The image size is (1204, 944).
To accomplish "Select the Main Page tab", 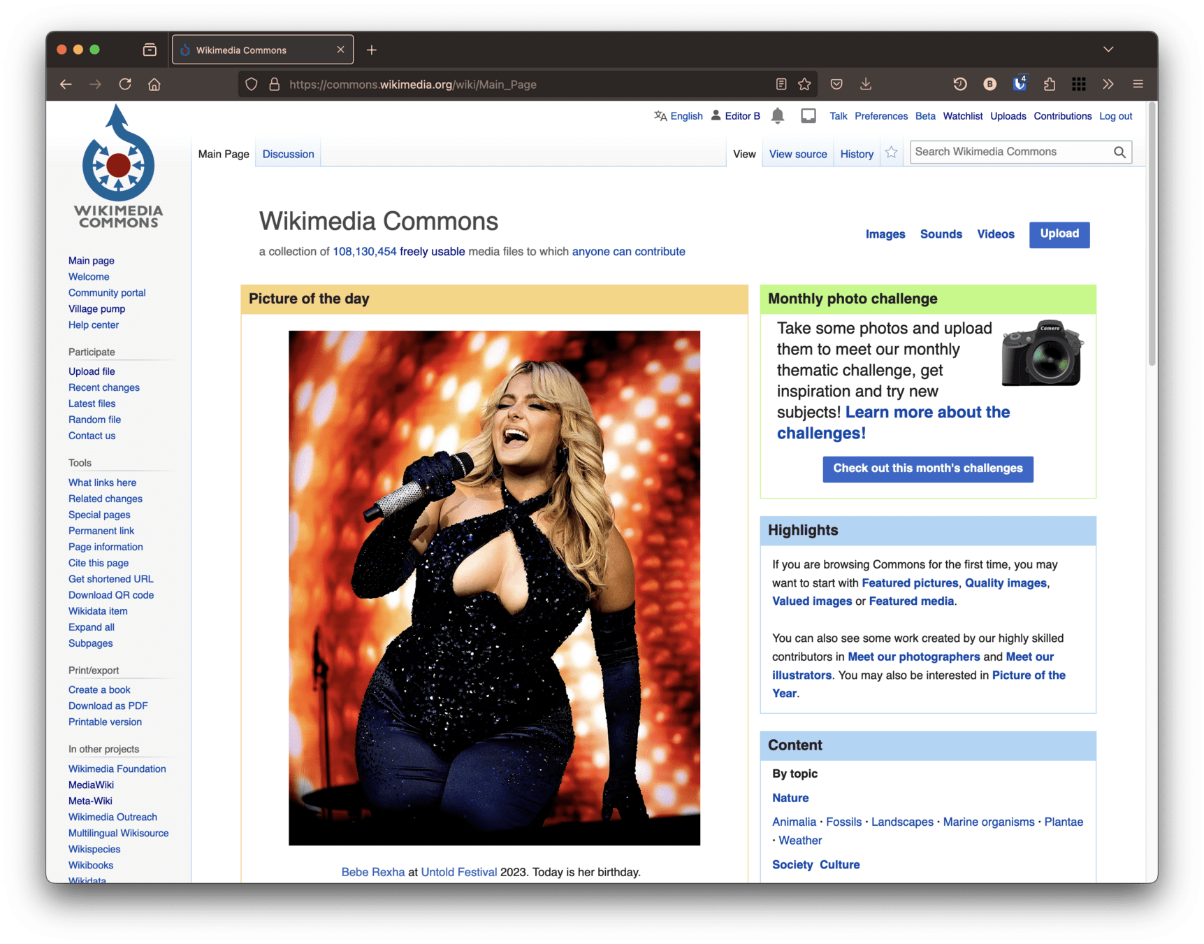I will [224, 154].
